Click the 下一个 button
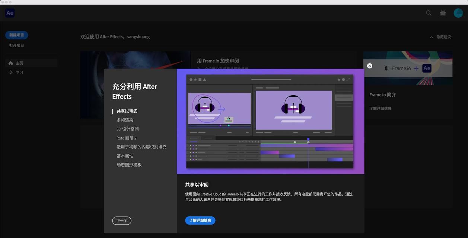 pyautogui.click(x=122, y=221)
